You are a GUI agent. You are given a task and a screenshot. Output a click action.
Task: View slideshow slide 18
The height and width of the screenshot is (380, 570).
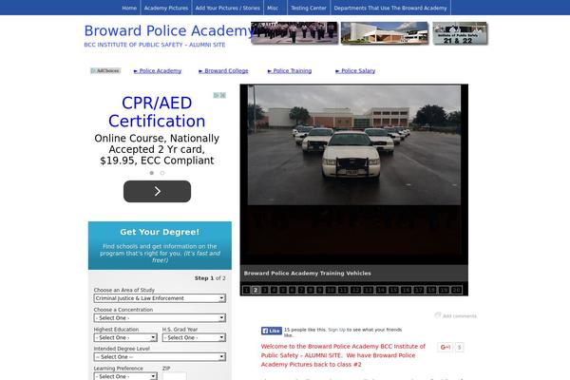coord(431,290)
